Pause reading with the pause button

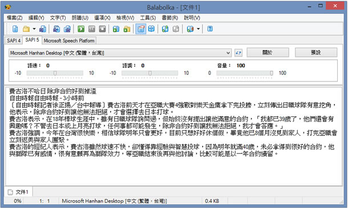92,29
